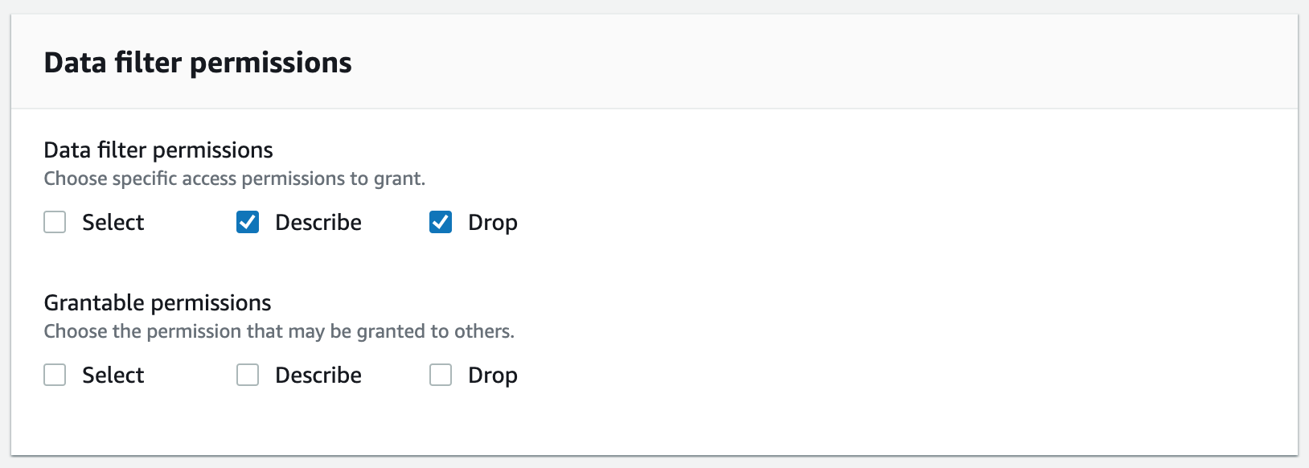Tick Drop checkbox under Grantable permissions
The height and width of the screenshot is (468, 1309).
pyautogui.click(x=441, y=375)
